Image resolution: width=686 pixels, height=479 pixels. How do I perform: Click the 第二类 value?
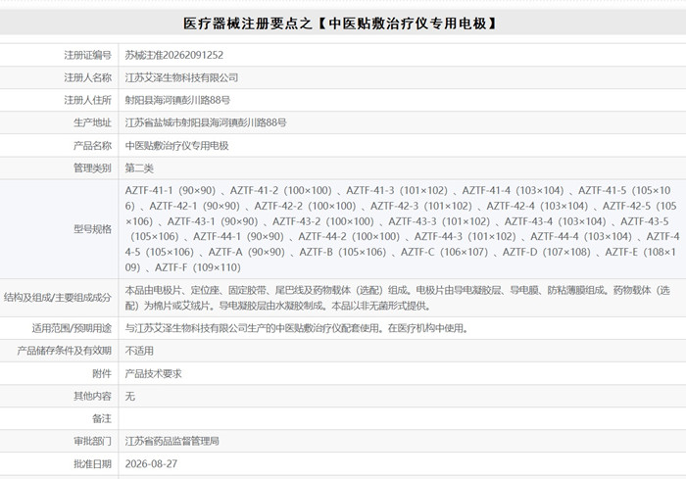[139, 168]
